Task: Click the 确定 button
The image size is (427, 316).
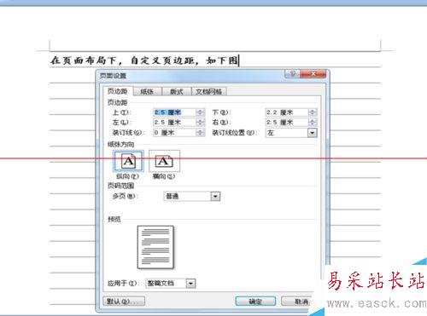Action: (255, 302)
